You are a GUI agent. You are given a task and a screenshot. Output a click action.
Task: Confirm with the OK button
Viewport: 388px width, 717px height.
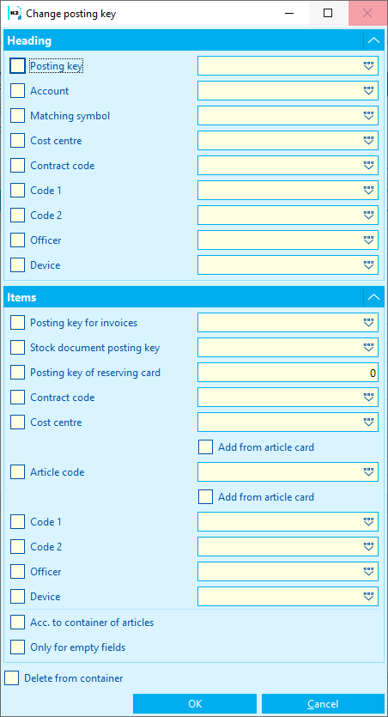(195, 704)
